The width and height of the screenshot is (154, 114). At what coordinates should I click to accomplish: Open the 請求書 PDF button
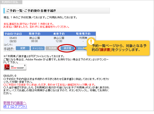(67, 48)
